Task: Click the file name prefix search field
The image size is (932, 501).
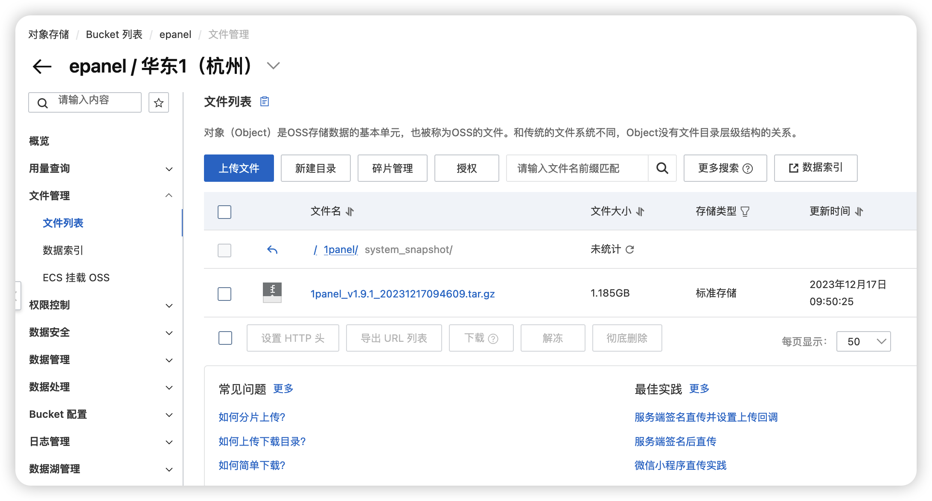Action: [x=577, y=168]
